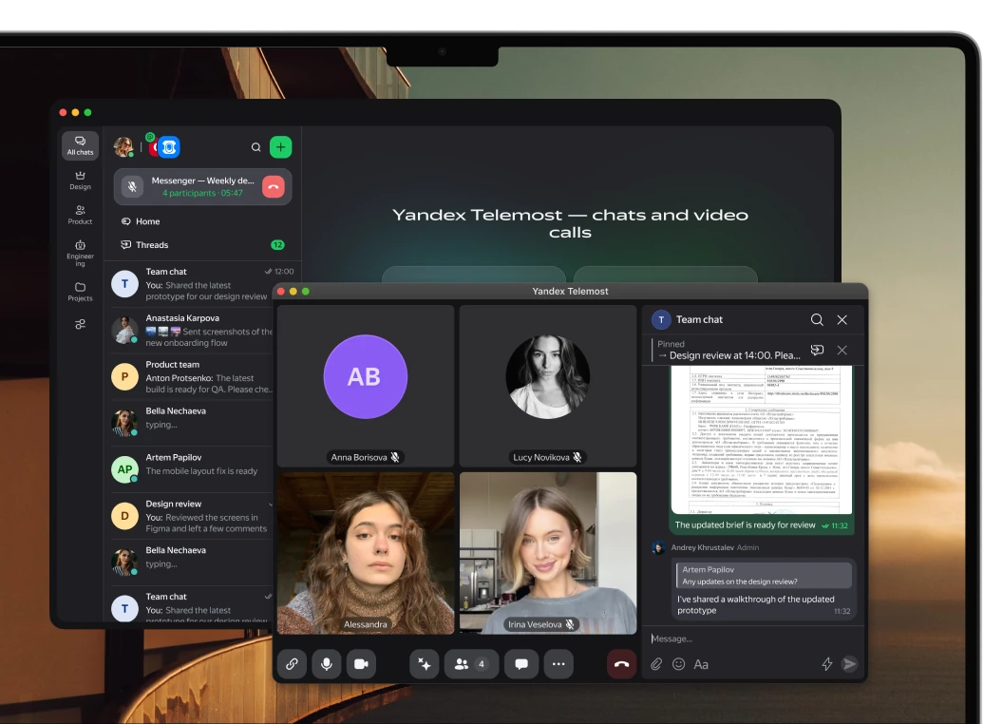Toggle microphone in the call toolbar
Image resolution: width=984 pixels, height=724 pixels.
coord(327,664)
